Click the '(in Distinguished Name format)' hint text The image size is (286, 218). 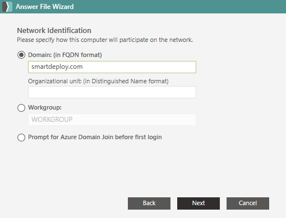(x=126, y=81)
